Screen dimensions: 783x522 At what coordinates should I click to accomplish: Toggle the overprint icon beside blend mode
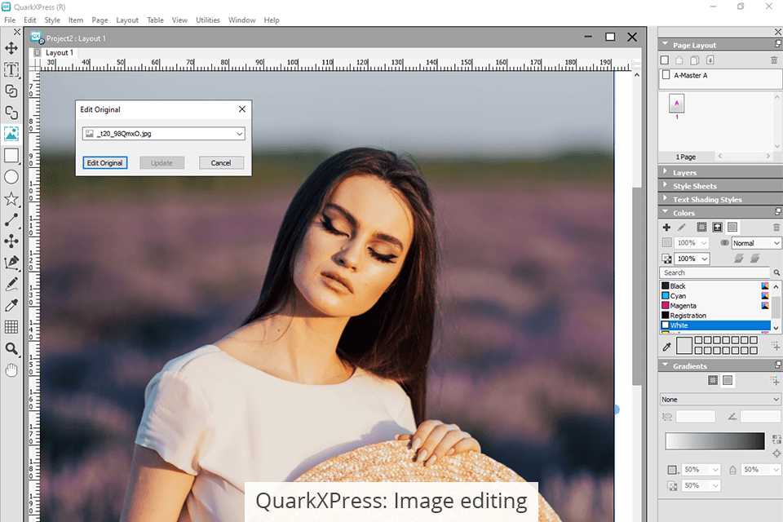tap(724, 243)
